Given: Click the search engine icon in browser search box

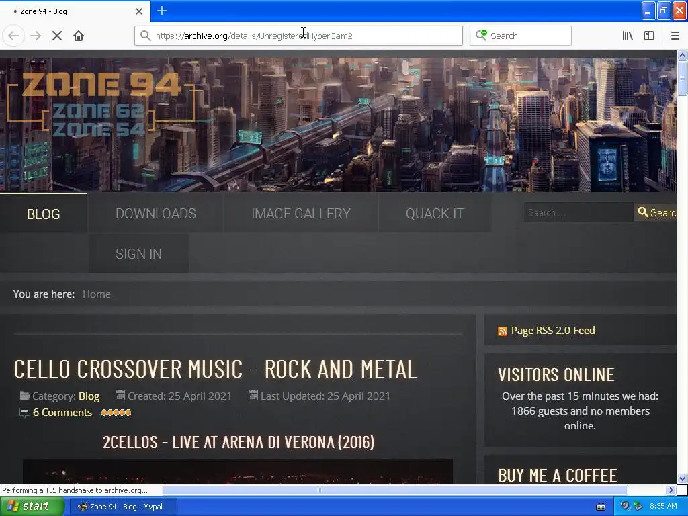Looking at the screenshot, I should pos(481,36).
